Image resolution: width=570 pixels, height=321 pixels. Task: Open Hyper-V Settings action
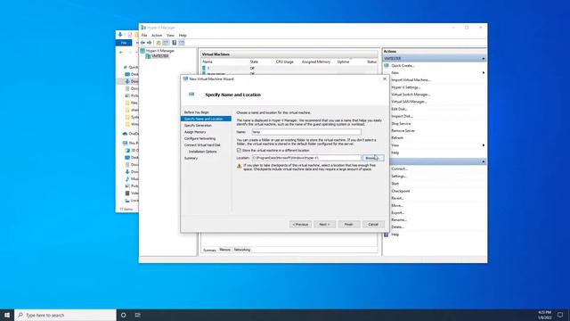406,87
